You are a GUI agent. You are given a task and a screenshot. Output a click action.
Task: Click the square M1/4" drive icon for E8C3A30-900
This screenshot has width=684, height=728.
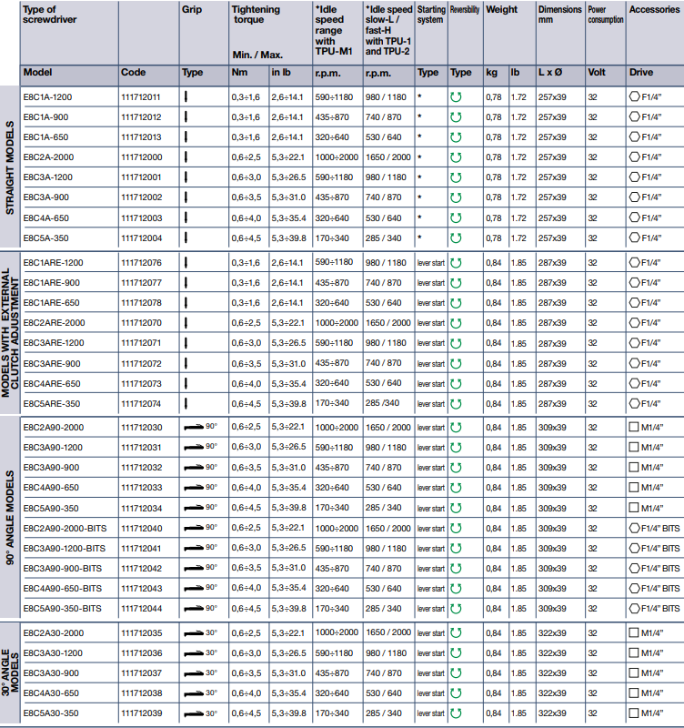click(634, 672)
